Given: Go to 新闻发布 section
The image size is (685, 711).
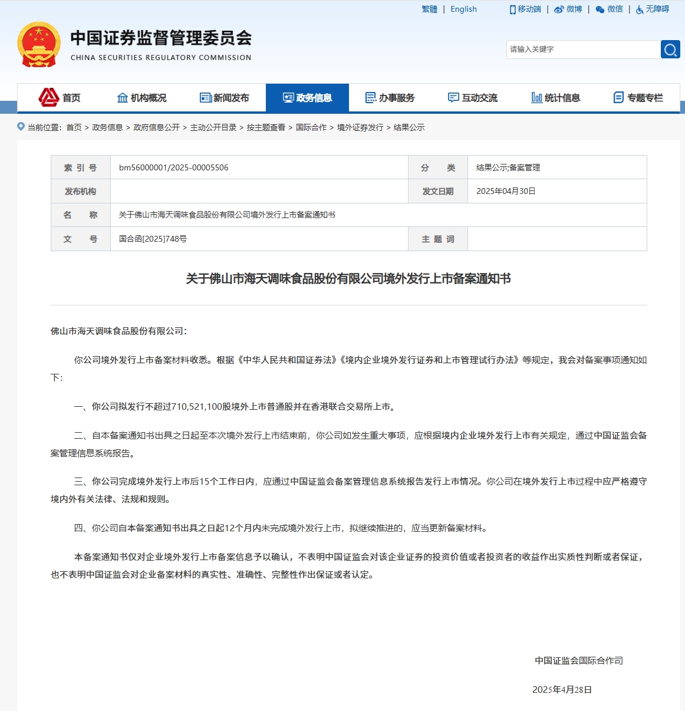Looking at the screenshot, I should click(225, 98).
